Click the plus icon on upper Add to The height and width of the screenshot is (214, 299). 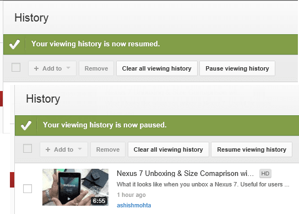(36, 68)
